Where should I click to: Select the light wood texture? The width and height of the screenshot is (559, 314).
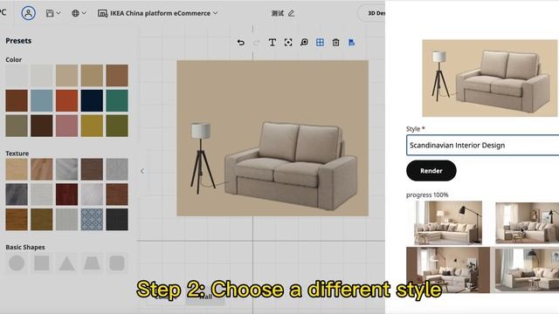pos(17,169)
